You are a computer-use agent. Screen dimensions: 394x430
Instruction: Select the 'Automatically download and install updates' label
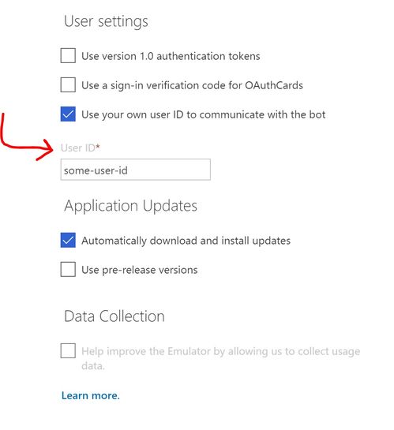tap(186, 241)
